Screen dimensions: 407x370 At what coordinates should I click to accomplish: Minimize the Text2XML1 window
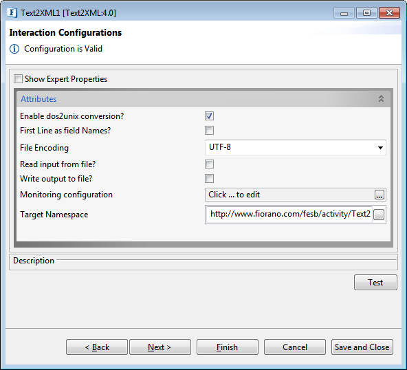coord(344,12)
